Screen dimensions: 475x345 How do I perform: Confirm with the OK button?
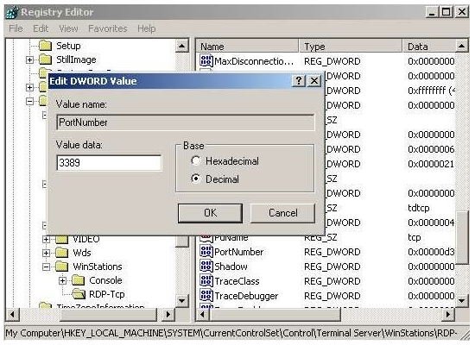(210, 213)
